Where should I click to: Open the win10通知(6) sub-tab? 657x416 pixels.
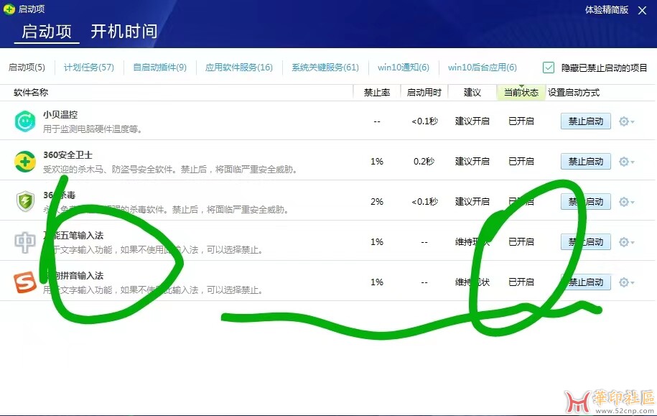pyautogui.click(x=403, y=67)
